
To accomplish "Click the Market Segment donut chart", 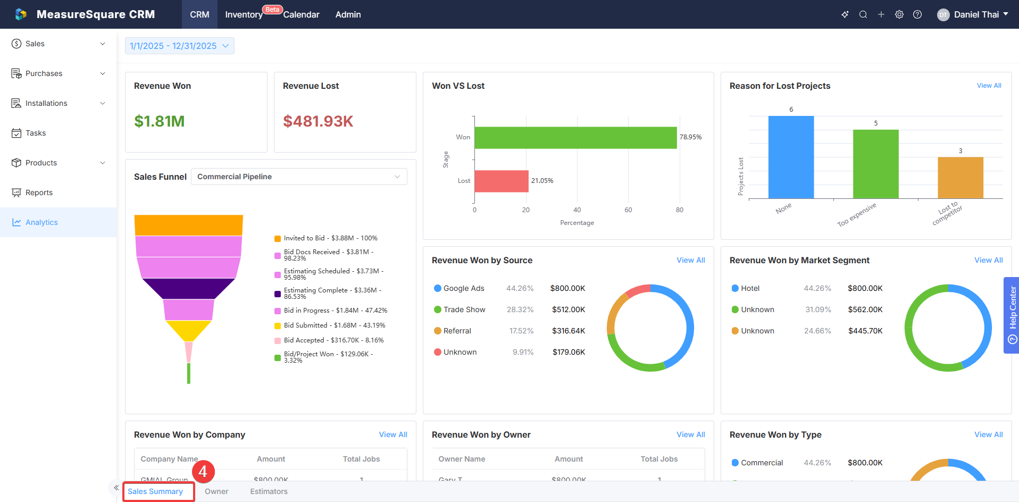I will tap(948, 328).
